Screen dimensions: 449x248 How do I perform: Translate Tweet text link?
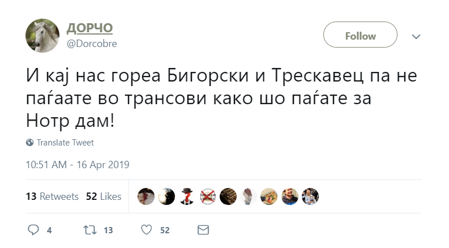tap(65, 143)
